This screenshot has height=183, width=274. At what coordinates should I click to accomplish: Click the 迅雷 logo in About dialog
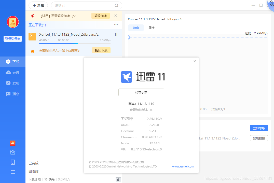127,77
